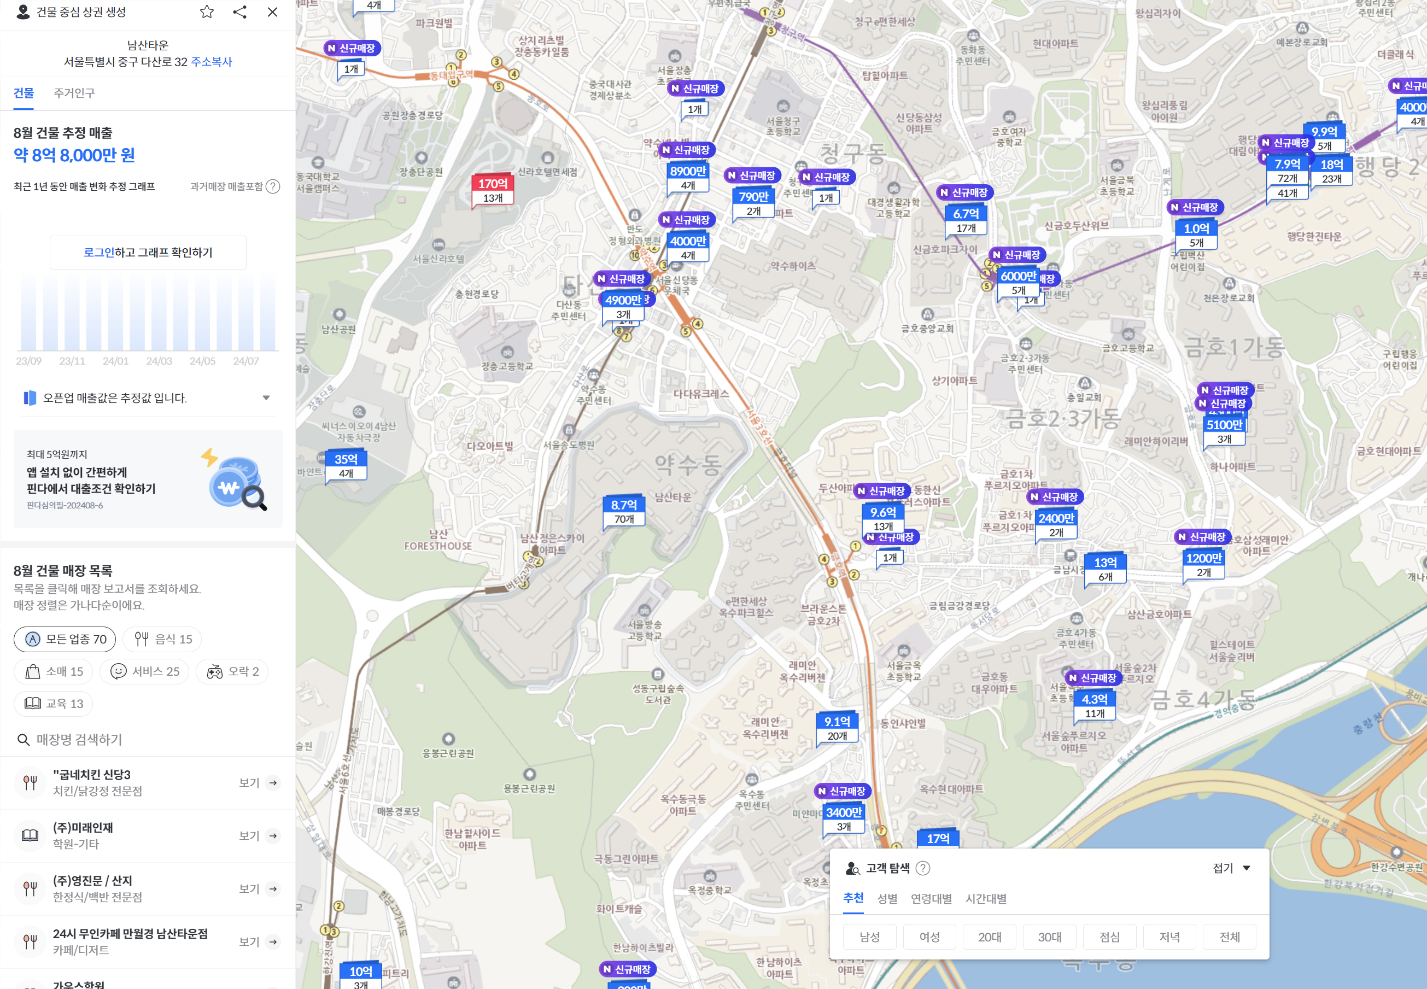Click the 전체 filter button

(x=1229, y=937)
